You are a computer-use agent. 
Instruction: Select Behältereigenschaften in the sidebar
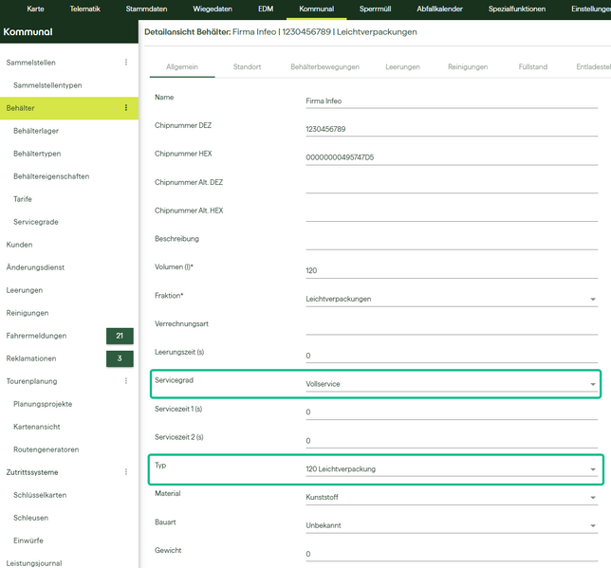coord(51,176)
